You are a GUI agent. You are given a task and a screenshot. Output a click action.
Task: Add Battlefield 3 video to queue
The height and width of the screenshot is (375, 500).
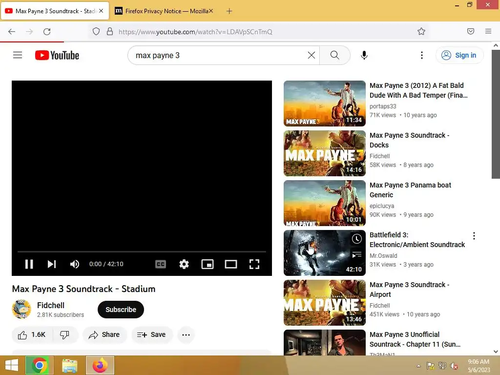tap(357, 254)
